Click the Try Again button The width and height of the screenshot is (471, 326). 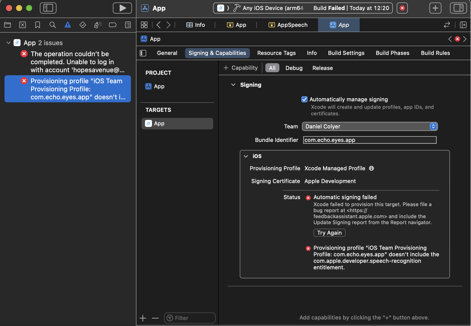(329, 233)
